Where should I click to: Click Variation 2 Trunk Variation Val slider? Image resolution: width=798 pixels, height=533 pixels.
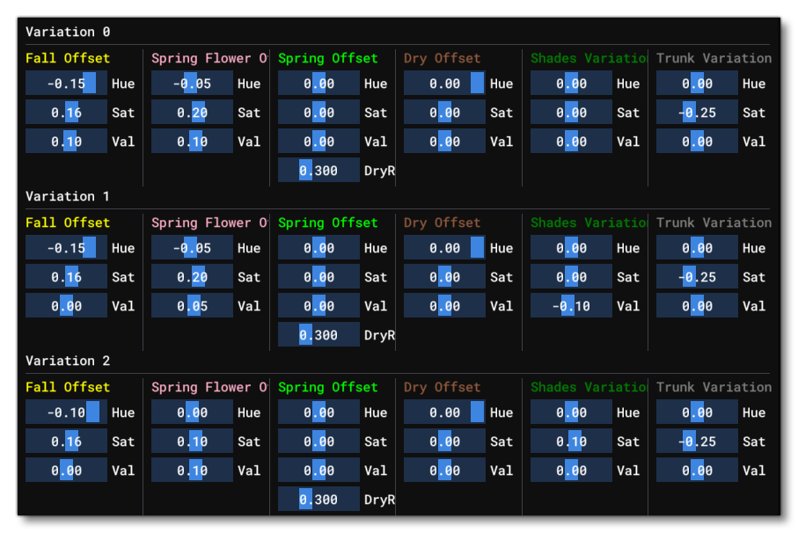tap(697, 470)
